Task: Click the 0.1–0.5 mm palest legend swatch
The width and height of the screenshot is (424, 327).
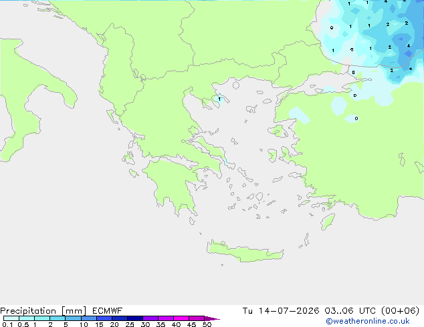Action: (11, 318)
